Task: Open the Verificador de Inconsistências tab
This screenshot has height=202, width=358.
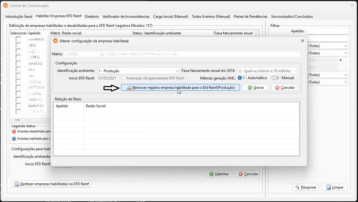Action: [126, 16]
